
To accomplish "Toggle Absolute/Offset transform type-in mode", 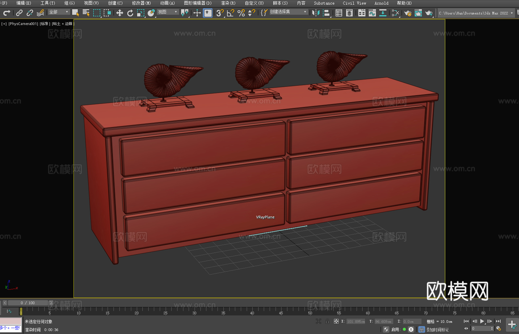I will coord(336,321).
